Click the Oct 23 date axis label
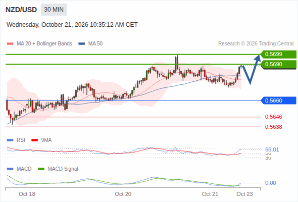 click(x=244, y=194)
